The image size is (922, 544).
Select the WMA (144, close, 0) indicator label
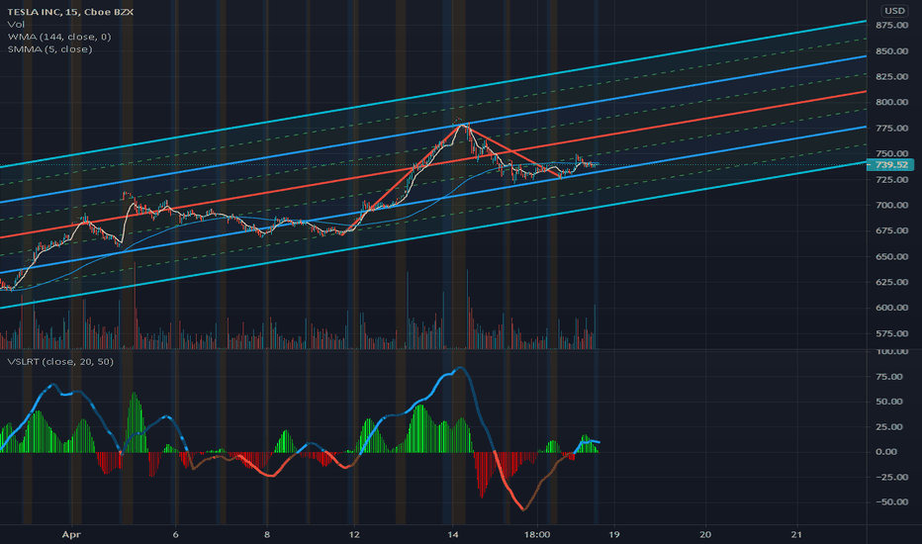(58, 37)
